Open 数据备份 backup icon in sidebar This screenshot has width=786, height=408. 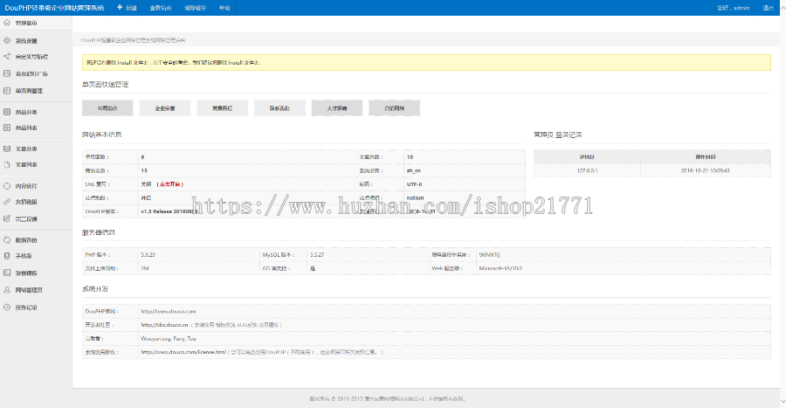pyautogui.click(x=8, y=239)
